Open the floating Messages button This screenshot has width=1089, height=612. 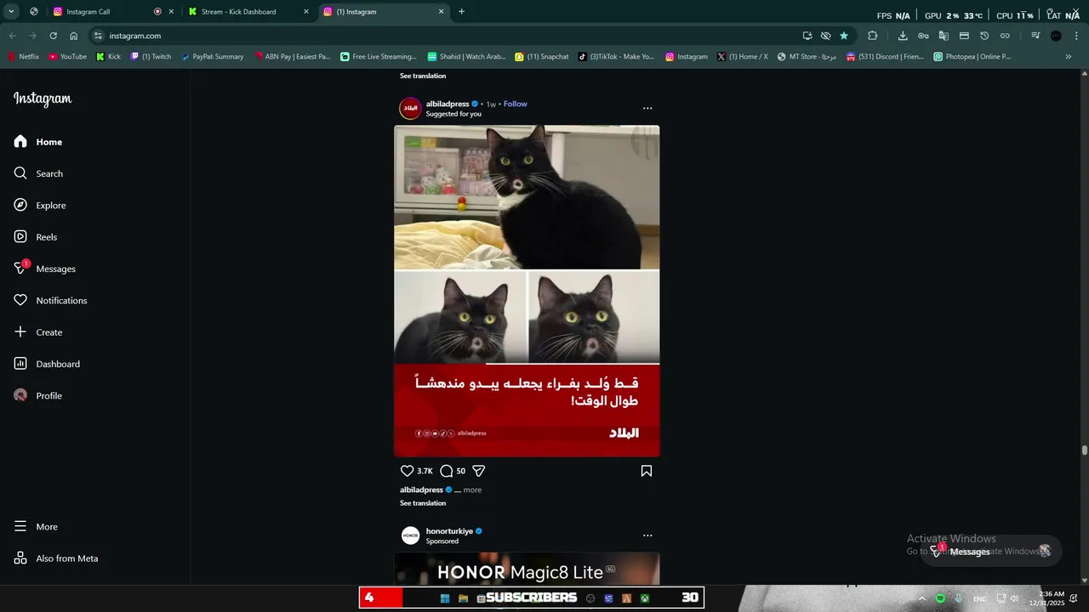coord(991,552)
